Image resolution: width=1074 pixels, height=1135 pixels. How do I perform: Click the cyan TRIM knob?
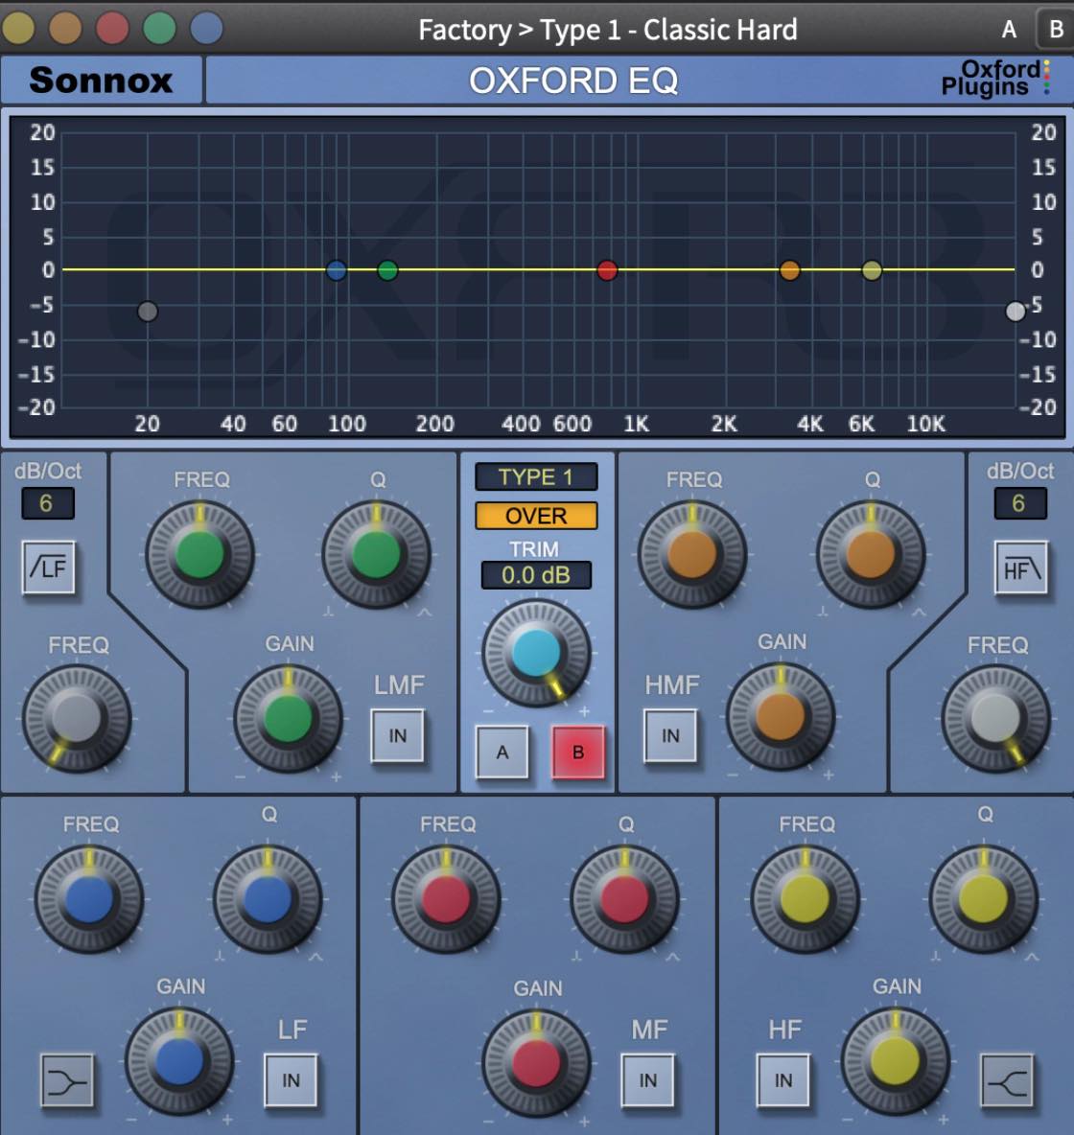point(536,652)
